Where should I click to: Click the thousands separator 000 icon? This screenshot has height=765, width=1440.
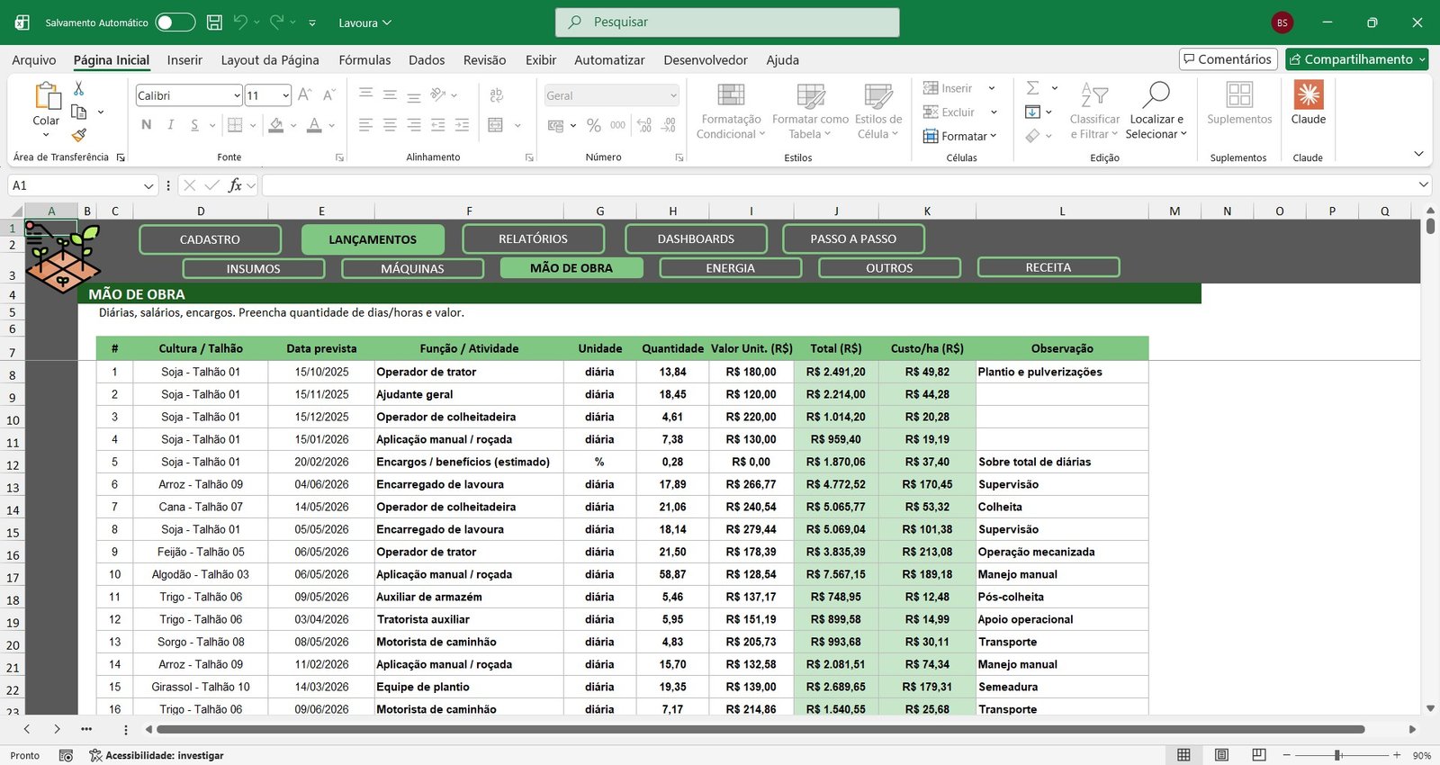point(617,125)
